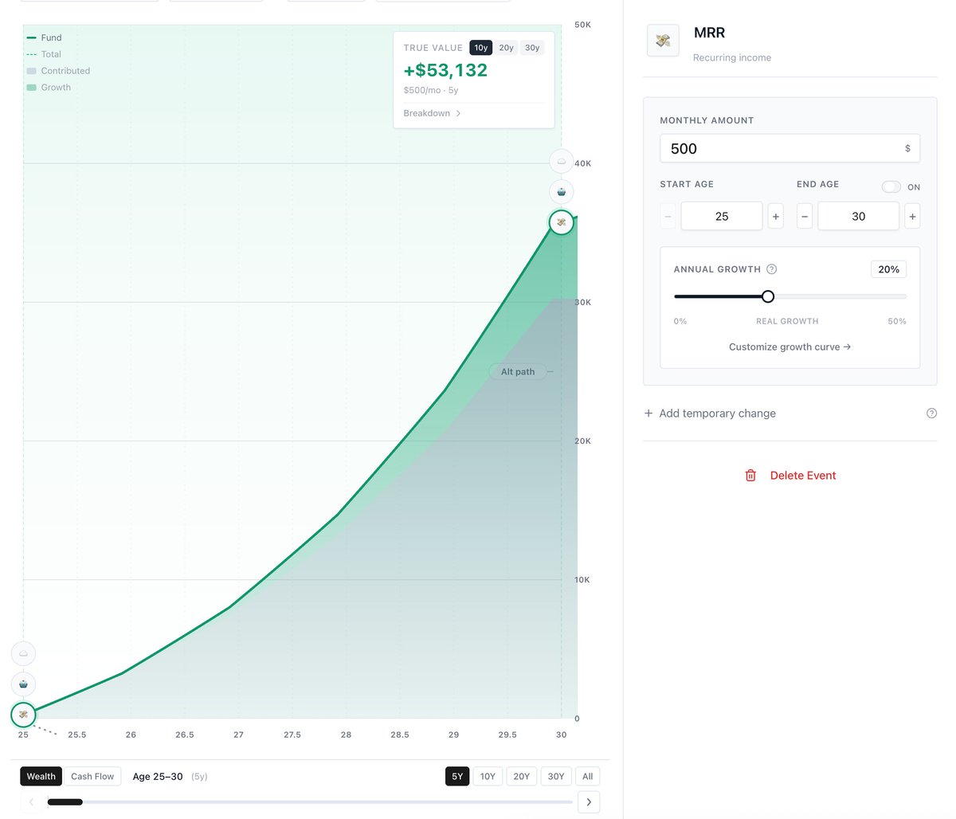The width and height of the screenshot is (956, 819).
Task: Decrease Start Age with minus button
Action: [x=668, y=217]
